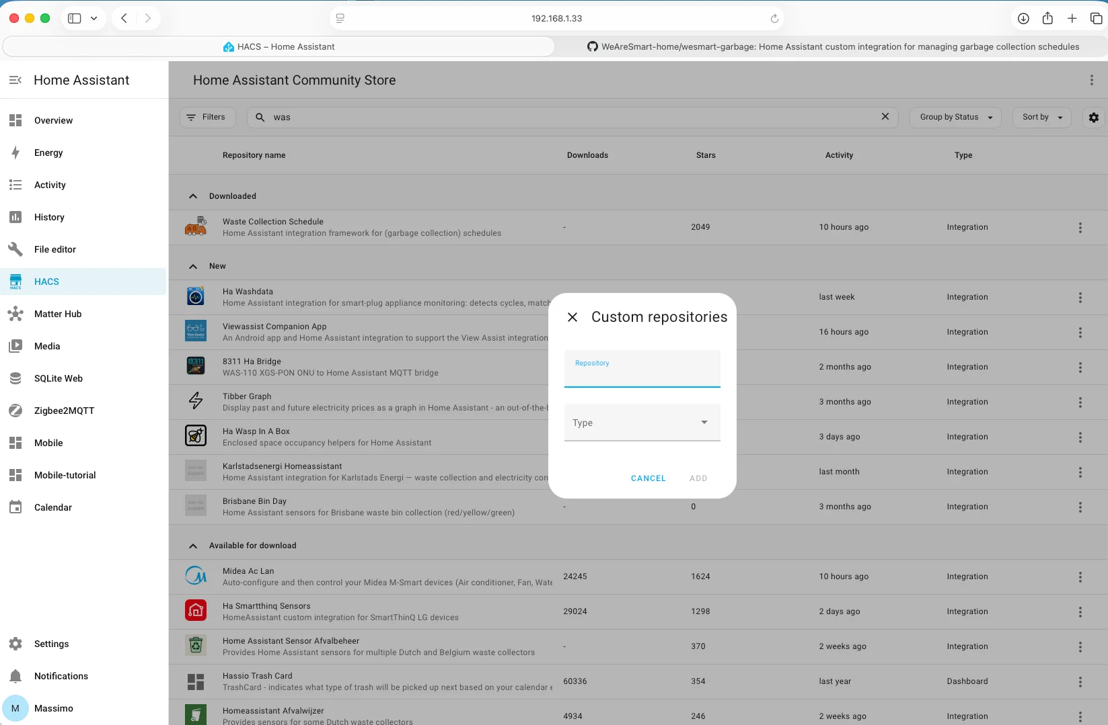Open the Calendar icon in sidebar
This screenshot has height=725, width=1108.
(x=15, y=507)
